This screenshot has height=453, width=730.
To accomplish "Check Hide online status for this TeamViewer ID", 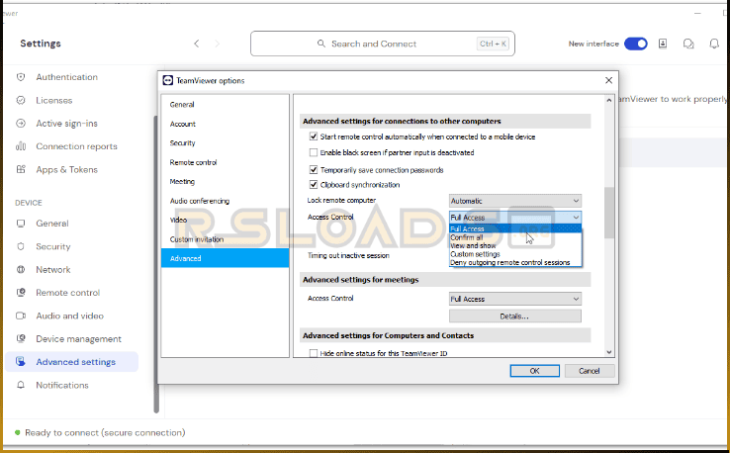I will tap(314, 353).
